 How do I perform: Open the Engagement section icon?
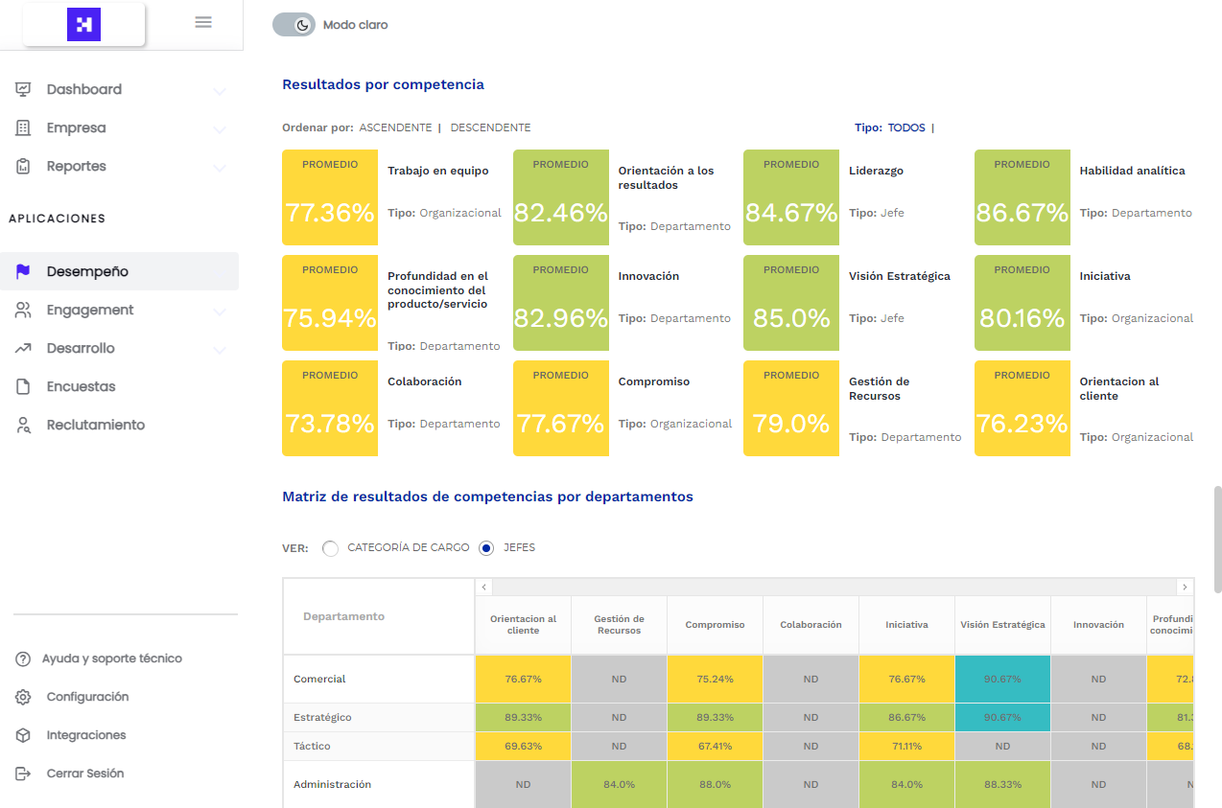point(22,310)
